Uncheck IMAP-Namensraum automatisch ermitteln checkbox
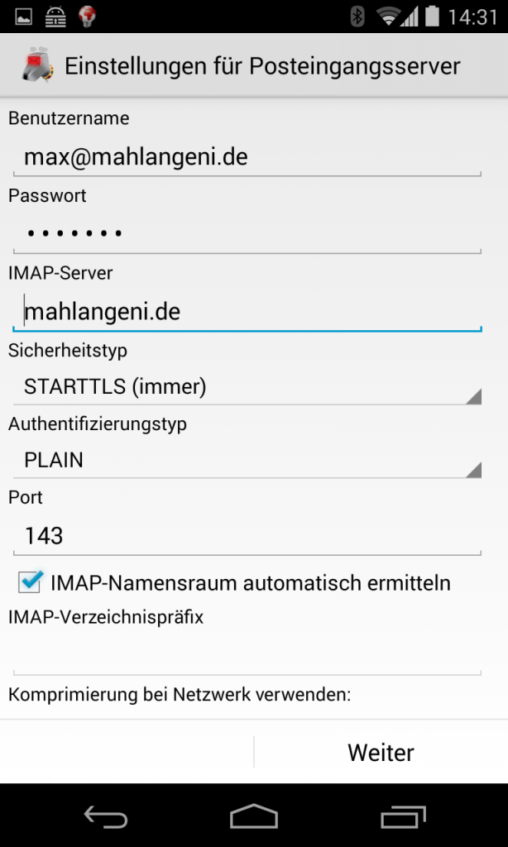Screen dimensions: 508x847 (x=31, y=582)
